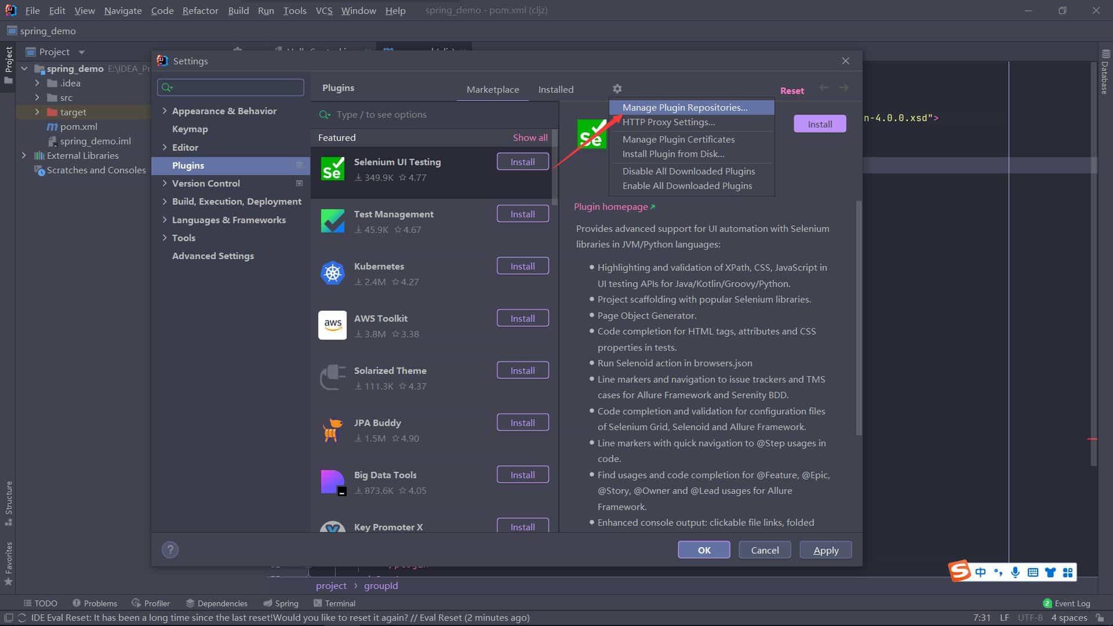Choose Manage Plugin Certificates
The width and height of the screenshot is (1113, 626).
(x=692, y=139)
